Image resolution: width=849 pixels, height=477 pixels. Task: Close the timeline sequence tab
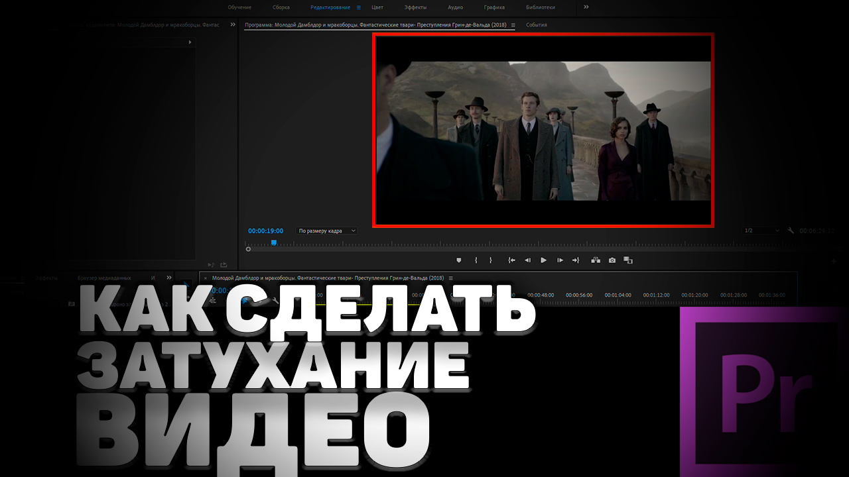tap(206, 278)
